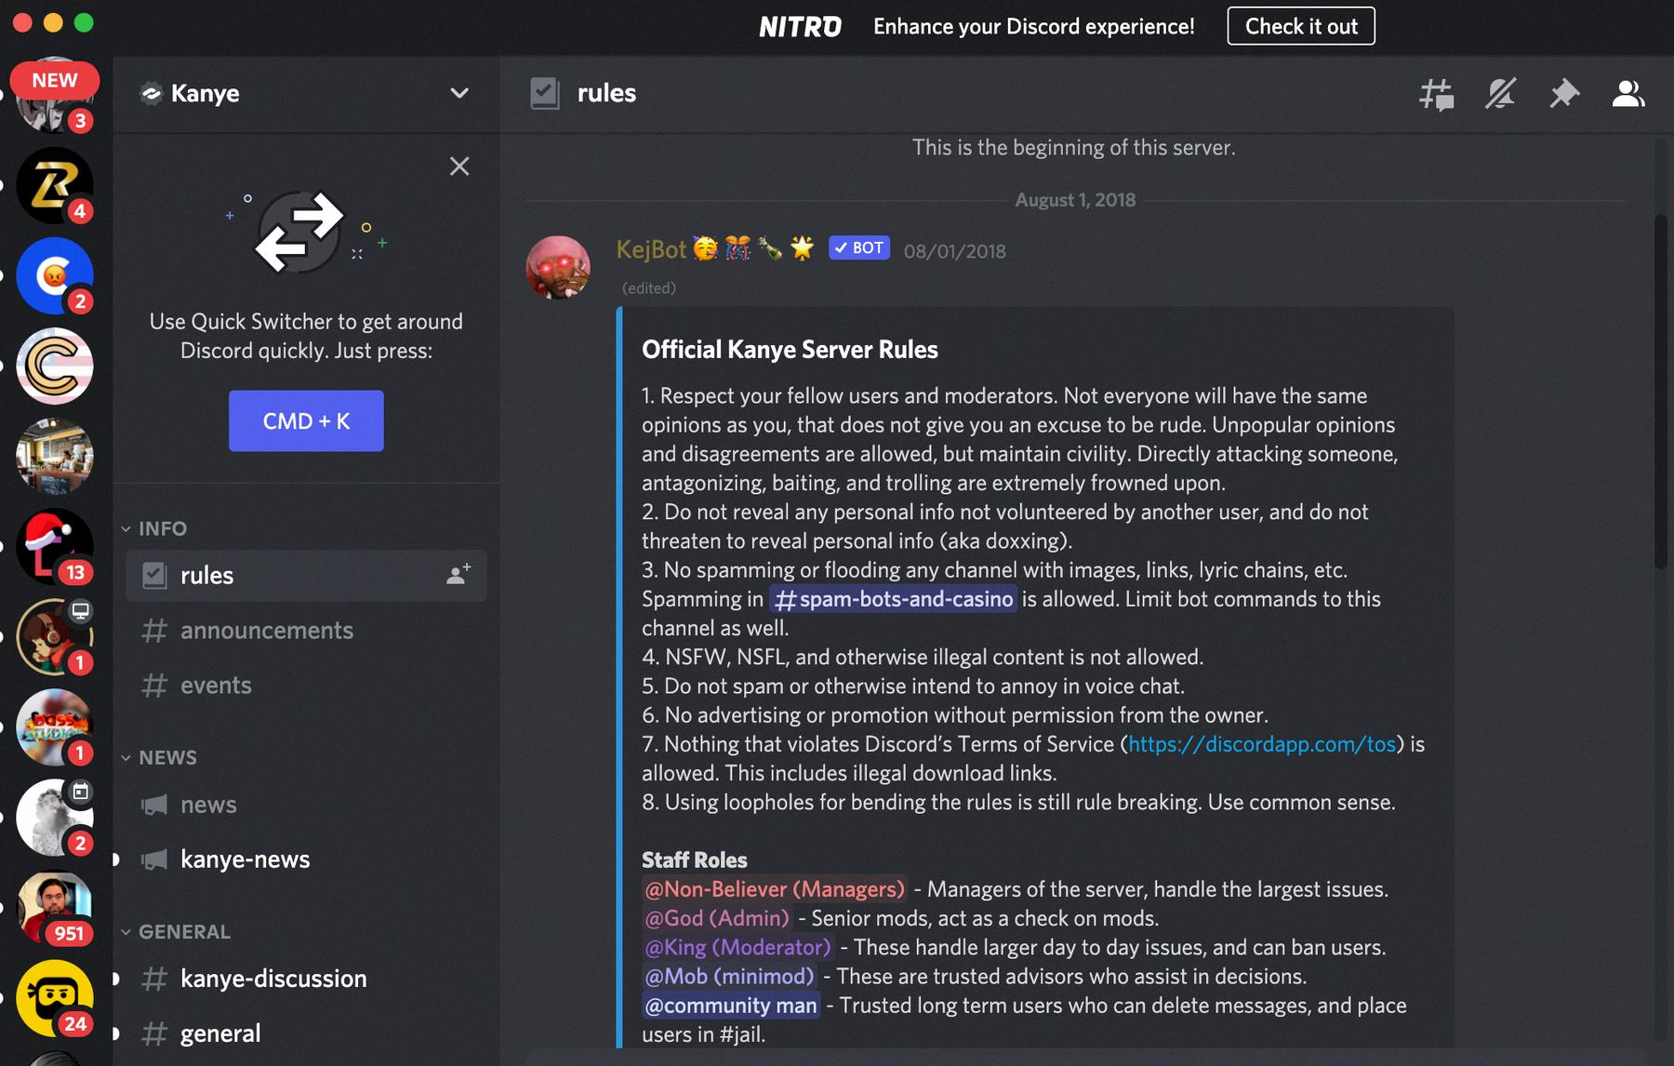Click the 'Official Kanye Server Rules' heading

pos(790,350)
